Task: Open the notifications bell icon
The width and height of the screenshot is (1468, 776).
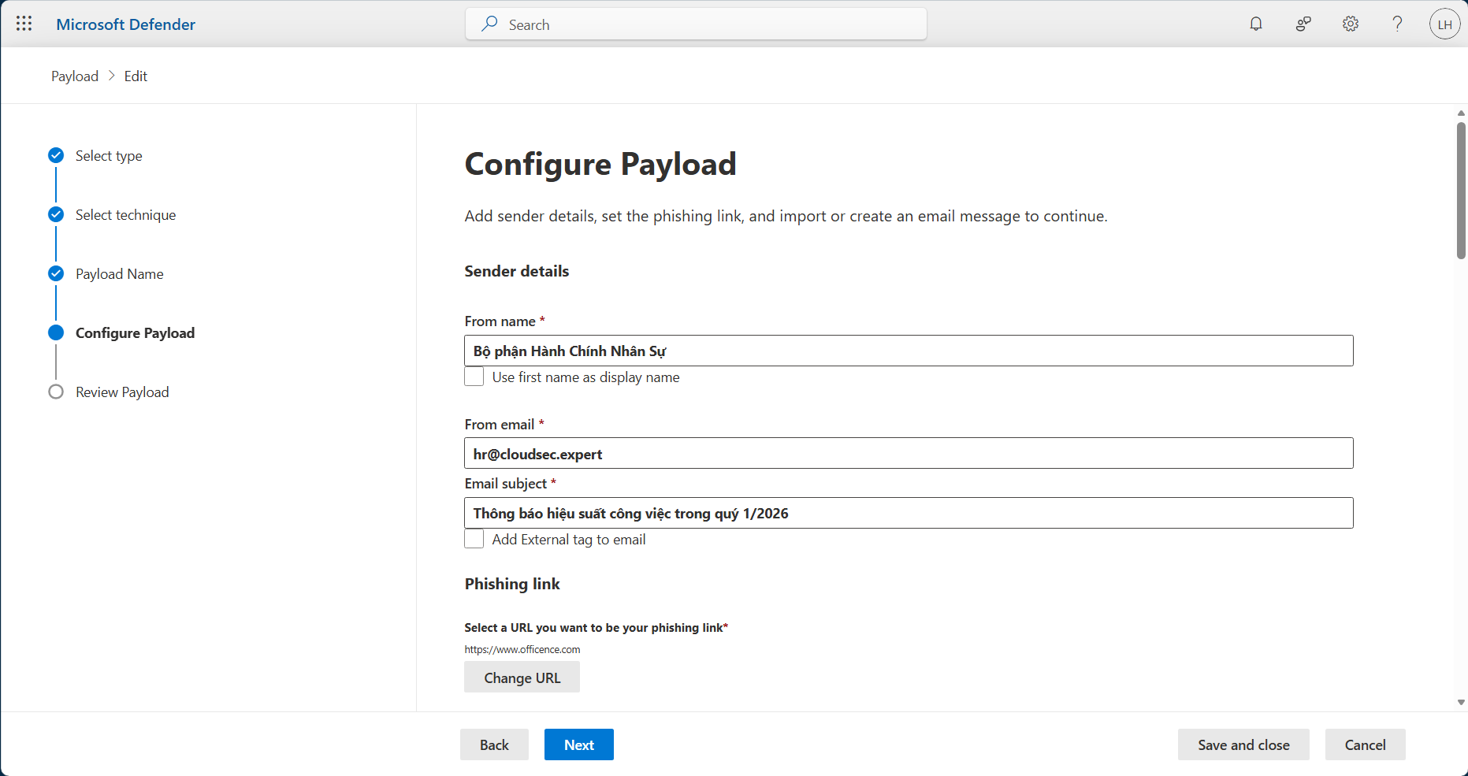Action: (x=1256, y=24)
